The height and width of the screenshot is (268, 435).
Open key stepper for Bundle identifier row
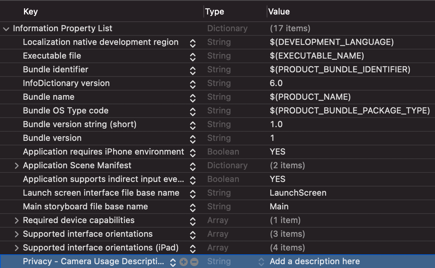pos(193,70)
